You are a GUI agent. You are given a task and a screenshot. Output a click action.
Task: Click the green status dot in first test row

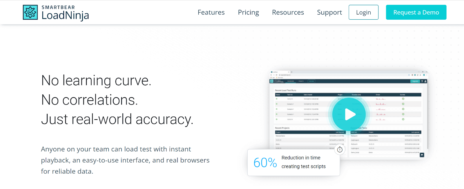click(x=277, y=99)
